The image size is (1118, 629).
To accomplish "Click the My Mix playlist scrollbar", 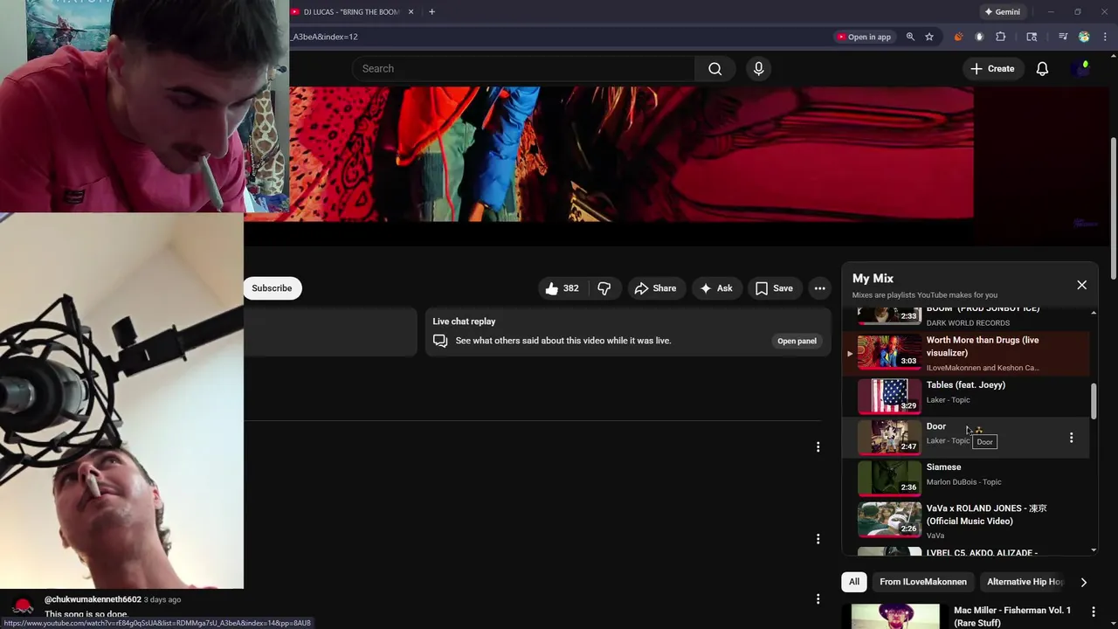I will 1094,401.
